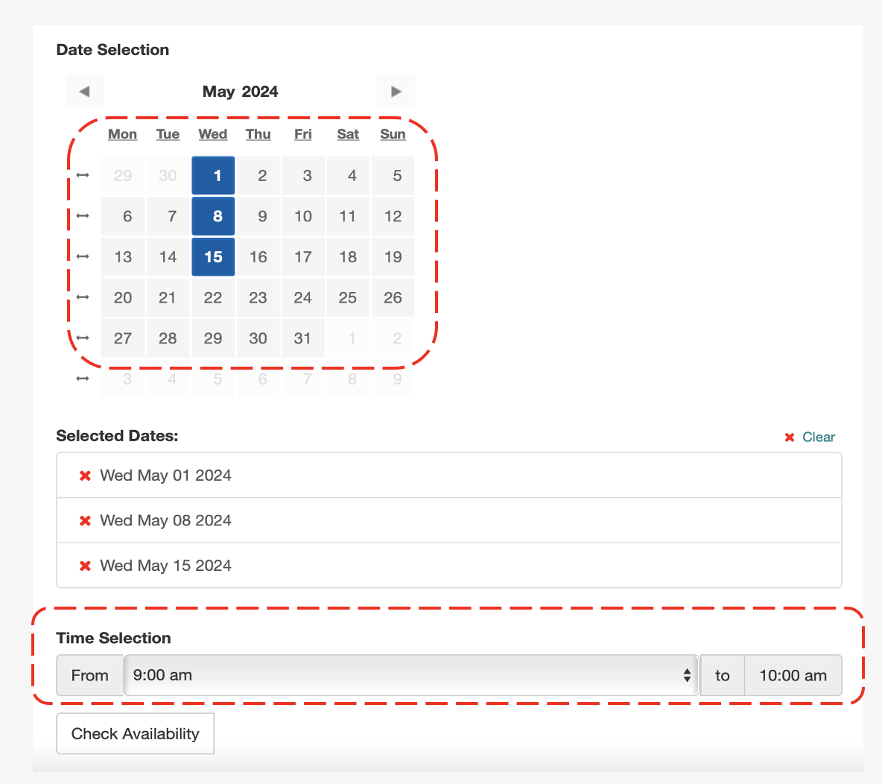Select all Tuesdays via Tue header
The height and width of the screenshot is (784, 882).
pyautogui.click(x=168, y=134)
